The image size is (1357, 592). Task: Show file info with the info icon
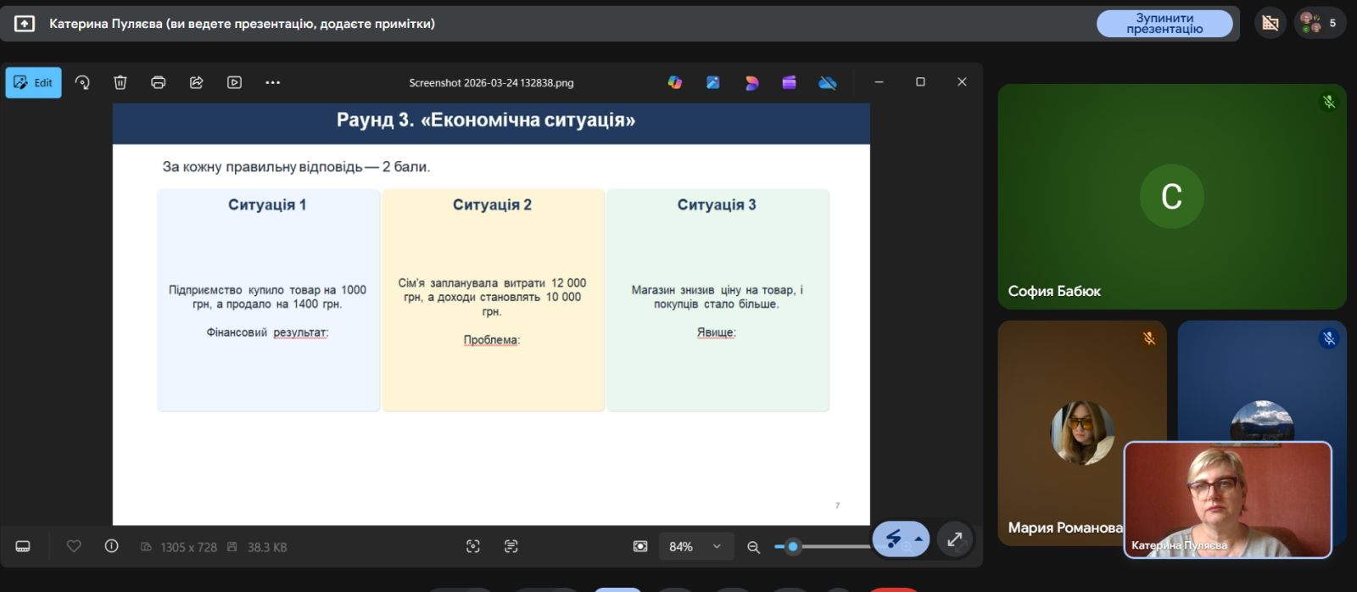tap(111, 547)
